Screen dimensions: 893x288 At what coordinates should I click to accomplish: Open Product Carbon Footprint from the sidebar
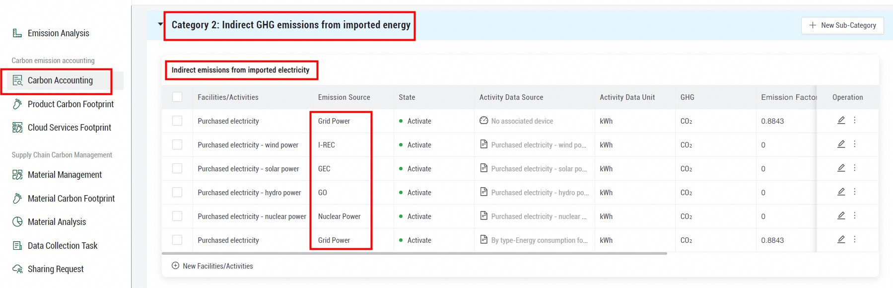70,104
